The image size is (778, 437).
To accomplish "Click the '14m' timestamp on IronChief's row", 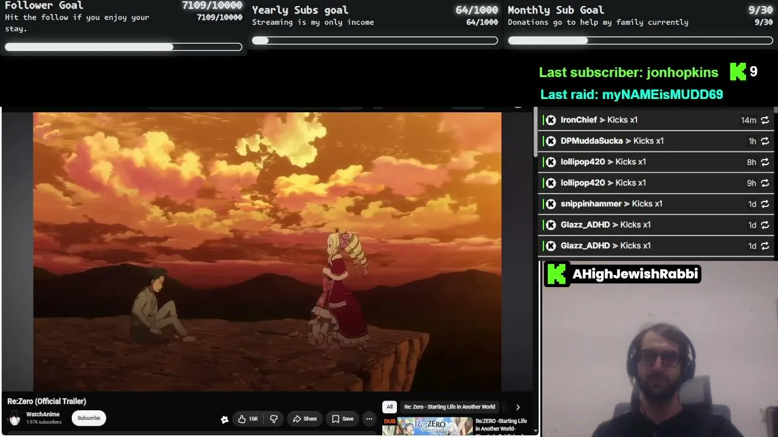I will (748, 121).
